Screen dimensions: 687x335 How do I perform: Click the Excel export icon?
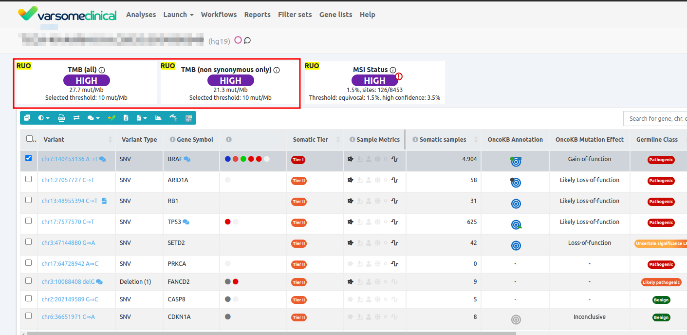[x=126, y=118]
